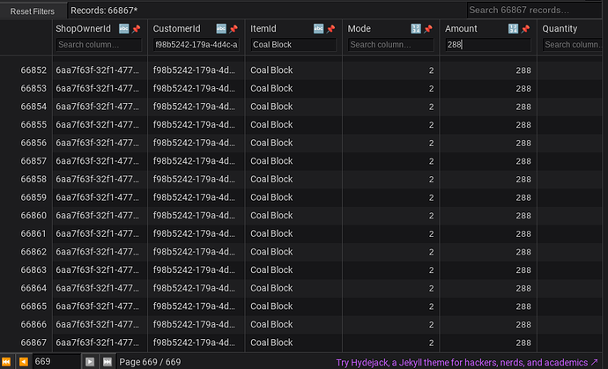Click ItemId column text type icon
Screen dimensions: 608x369
click(318, 29)
